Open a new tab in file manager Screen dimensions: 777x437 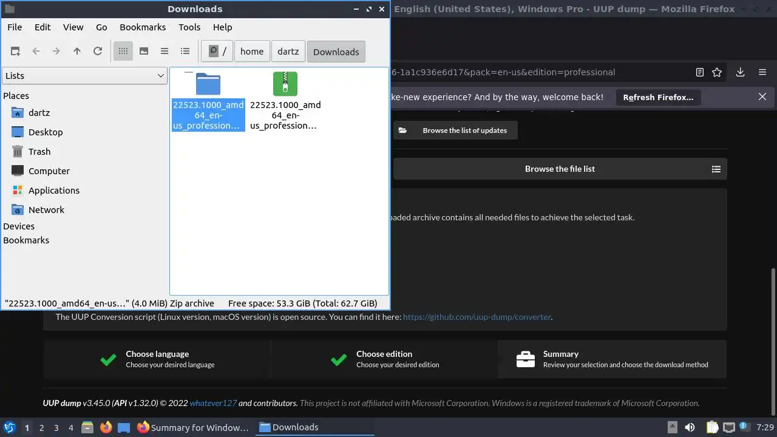[15, 52]
